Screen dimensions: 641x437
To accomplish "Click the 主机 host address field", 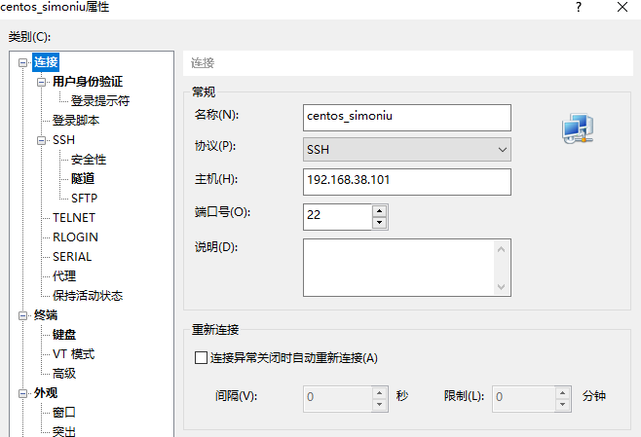I will tap(406, 181).
